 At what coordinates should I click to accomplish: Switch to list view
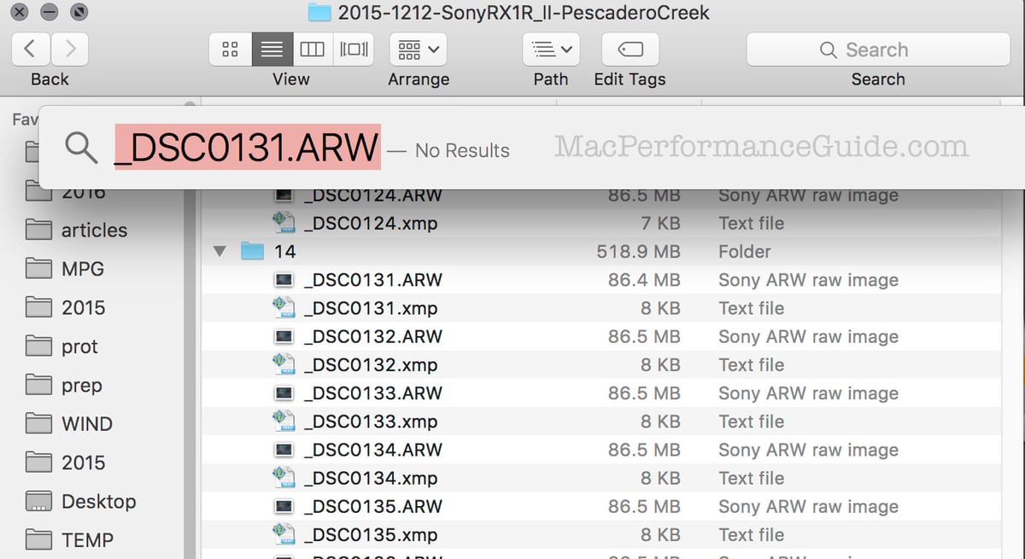[272, 49]
